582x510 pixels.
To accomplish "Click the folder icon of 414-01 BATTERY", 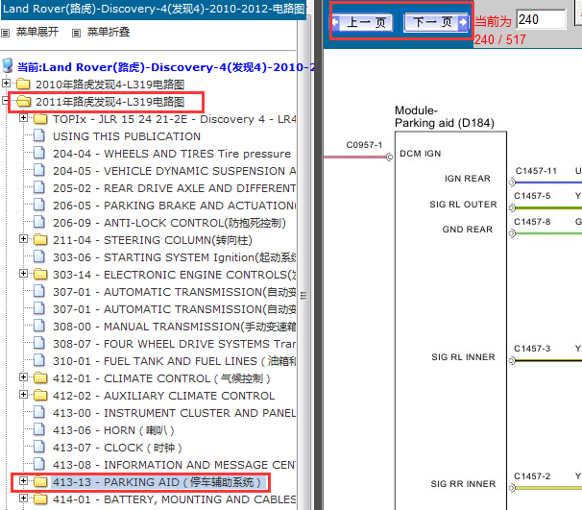I will (40, 498).
